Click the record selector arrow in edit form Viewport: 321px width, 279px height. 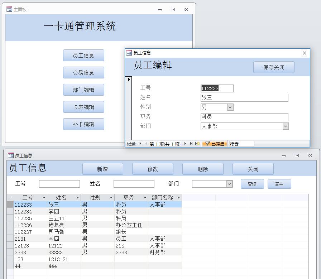[x=129, y=79]
